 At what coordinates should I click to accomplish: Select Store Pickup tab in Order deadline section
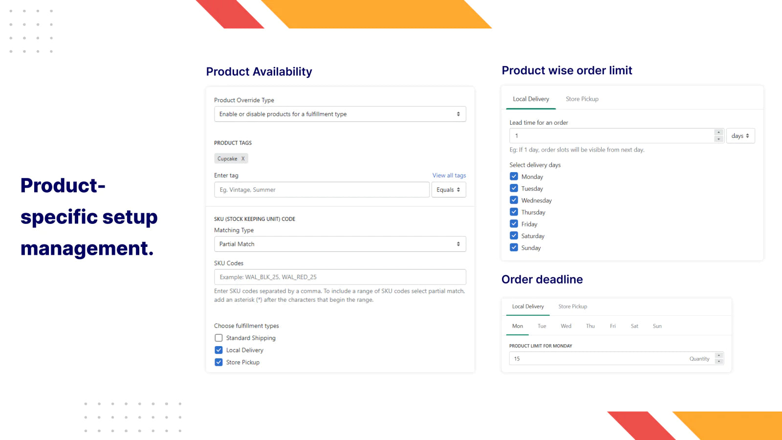(572, 306)
